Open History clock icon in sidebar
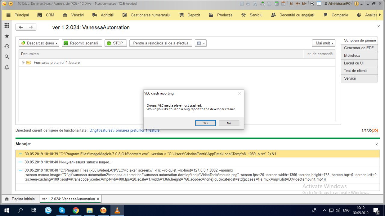385x216 pixels. 7,46
